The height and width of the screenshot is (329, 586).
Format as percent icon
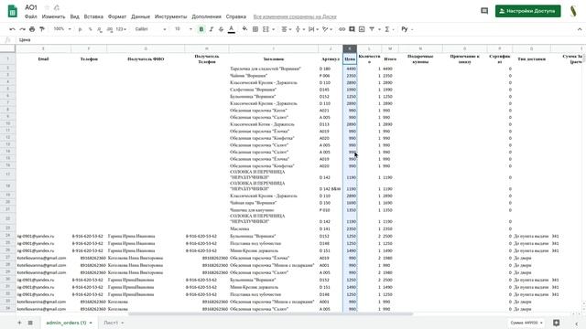click(x=90, y=29)
